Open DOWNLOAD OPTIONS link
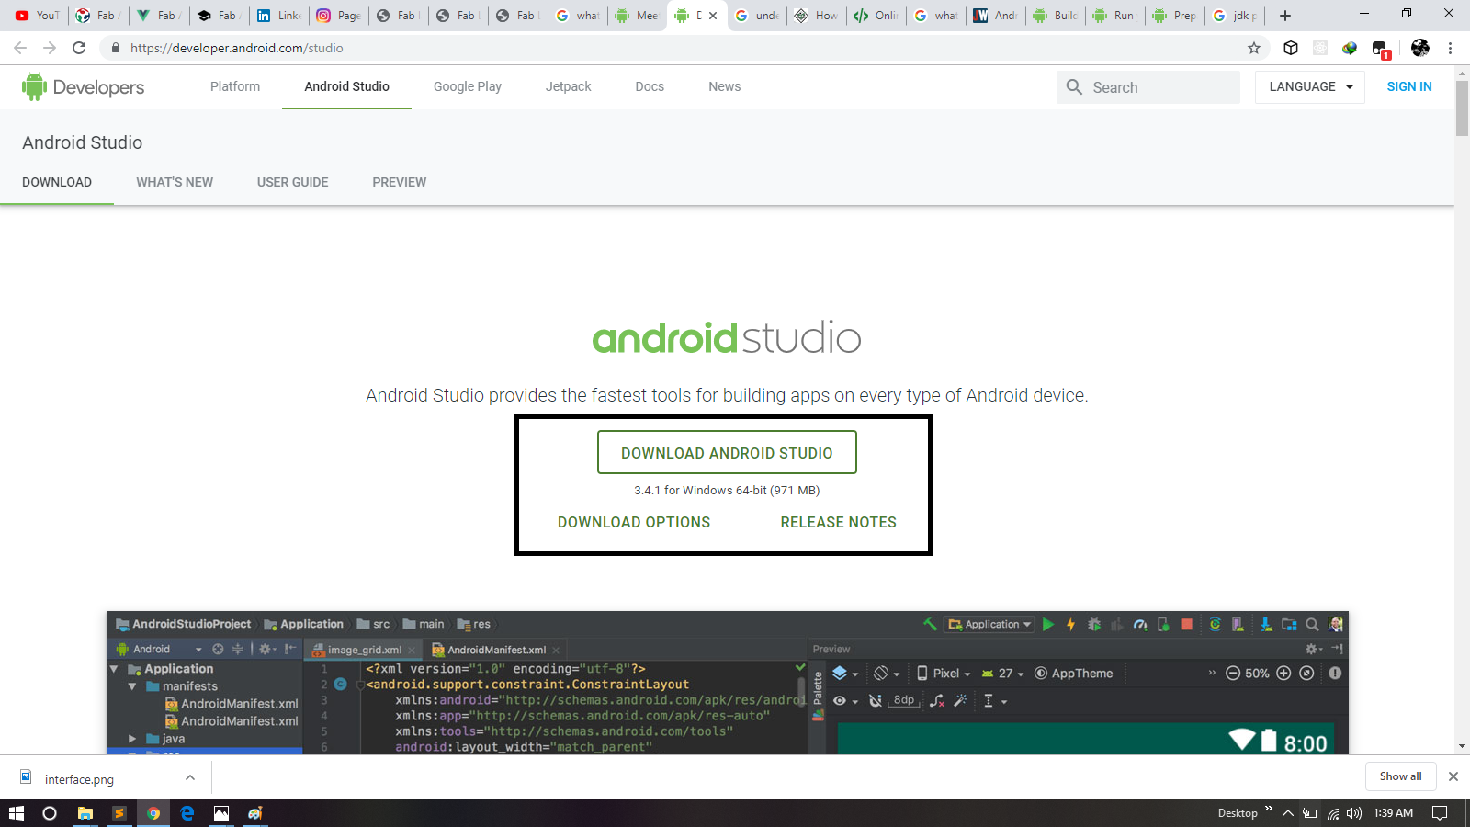1470x827 pixels. 634,522
